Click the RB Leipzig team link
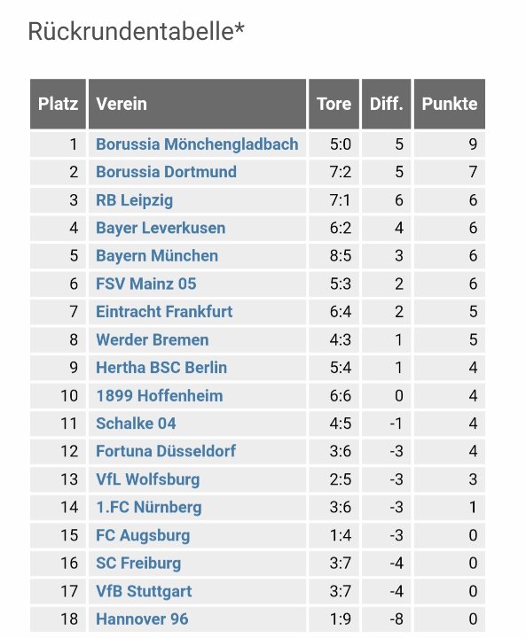 (x=135, y=200)
